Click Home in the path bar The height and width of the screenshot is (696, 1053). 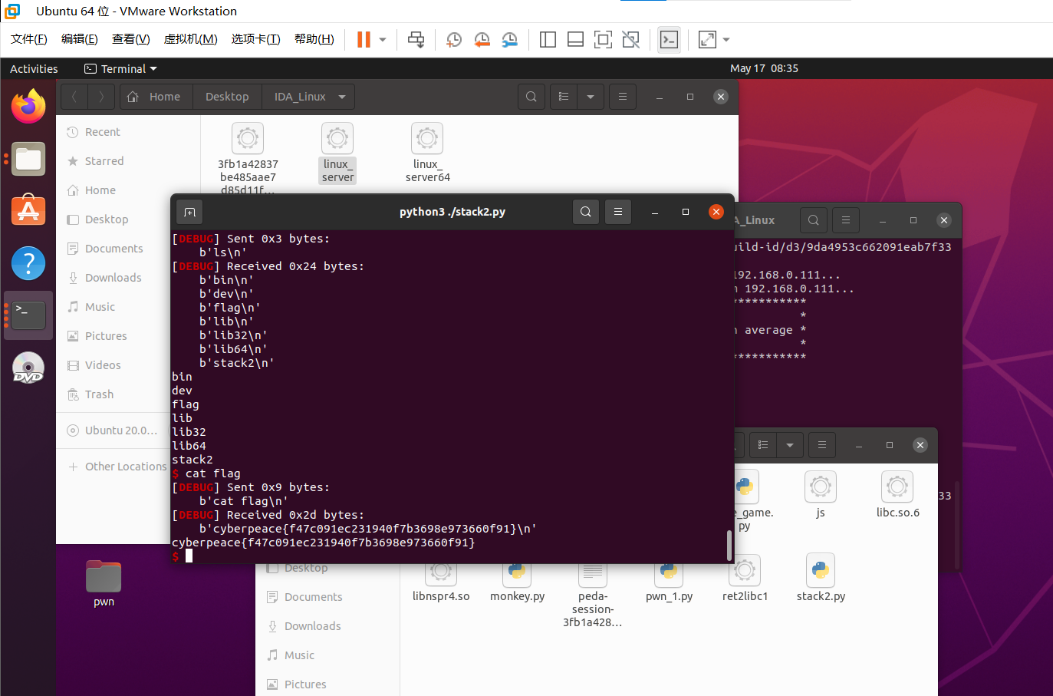point(156,97)
